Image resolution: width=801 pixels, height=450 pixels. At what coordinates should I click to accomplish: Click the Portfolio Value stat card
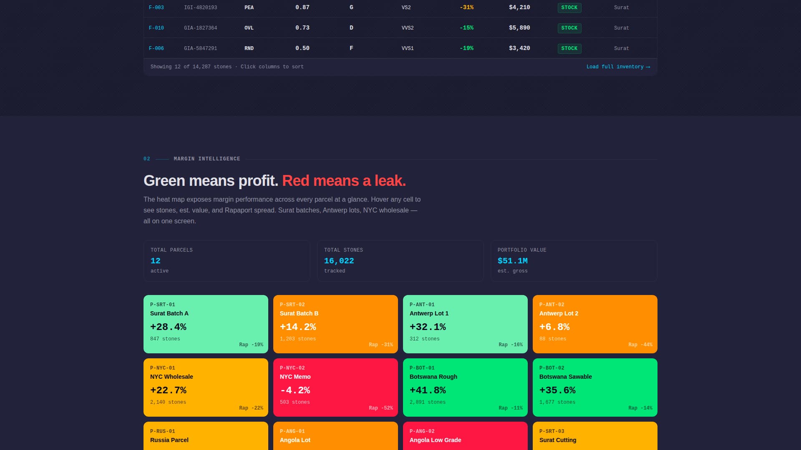tap(574, 261)
